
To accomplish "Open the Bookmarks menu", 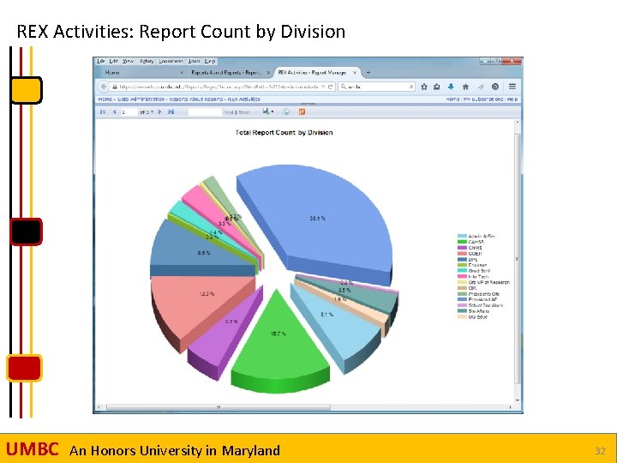I will click(171, 61).
